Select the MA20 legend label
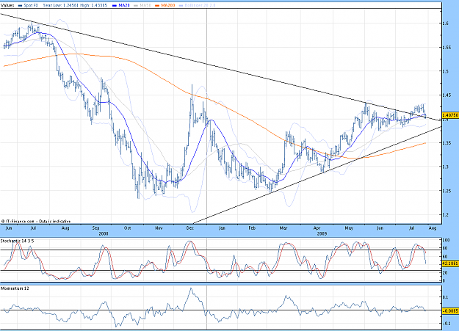459x331 pixels. (125, 5)
